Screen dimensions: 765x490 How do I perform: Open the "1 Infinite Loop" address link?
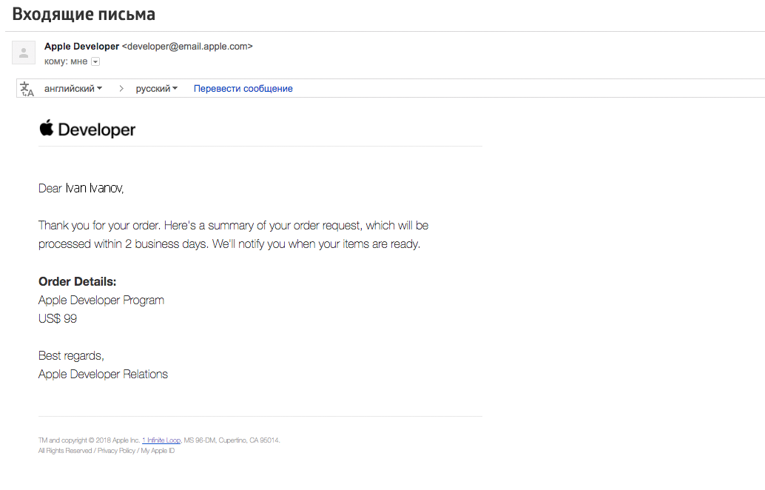(x=161, y=440)
